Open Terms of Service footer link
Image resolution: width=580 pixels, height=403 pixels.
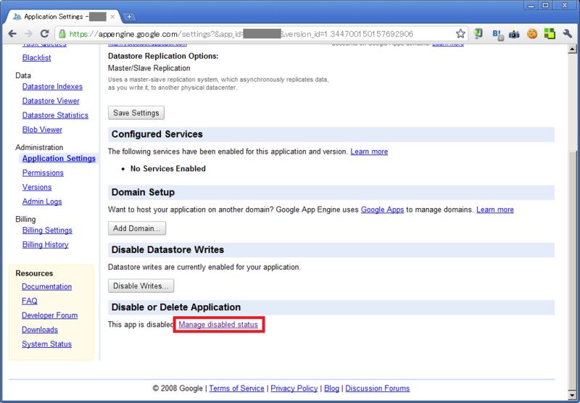coord(237,389)
